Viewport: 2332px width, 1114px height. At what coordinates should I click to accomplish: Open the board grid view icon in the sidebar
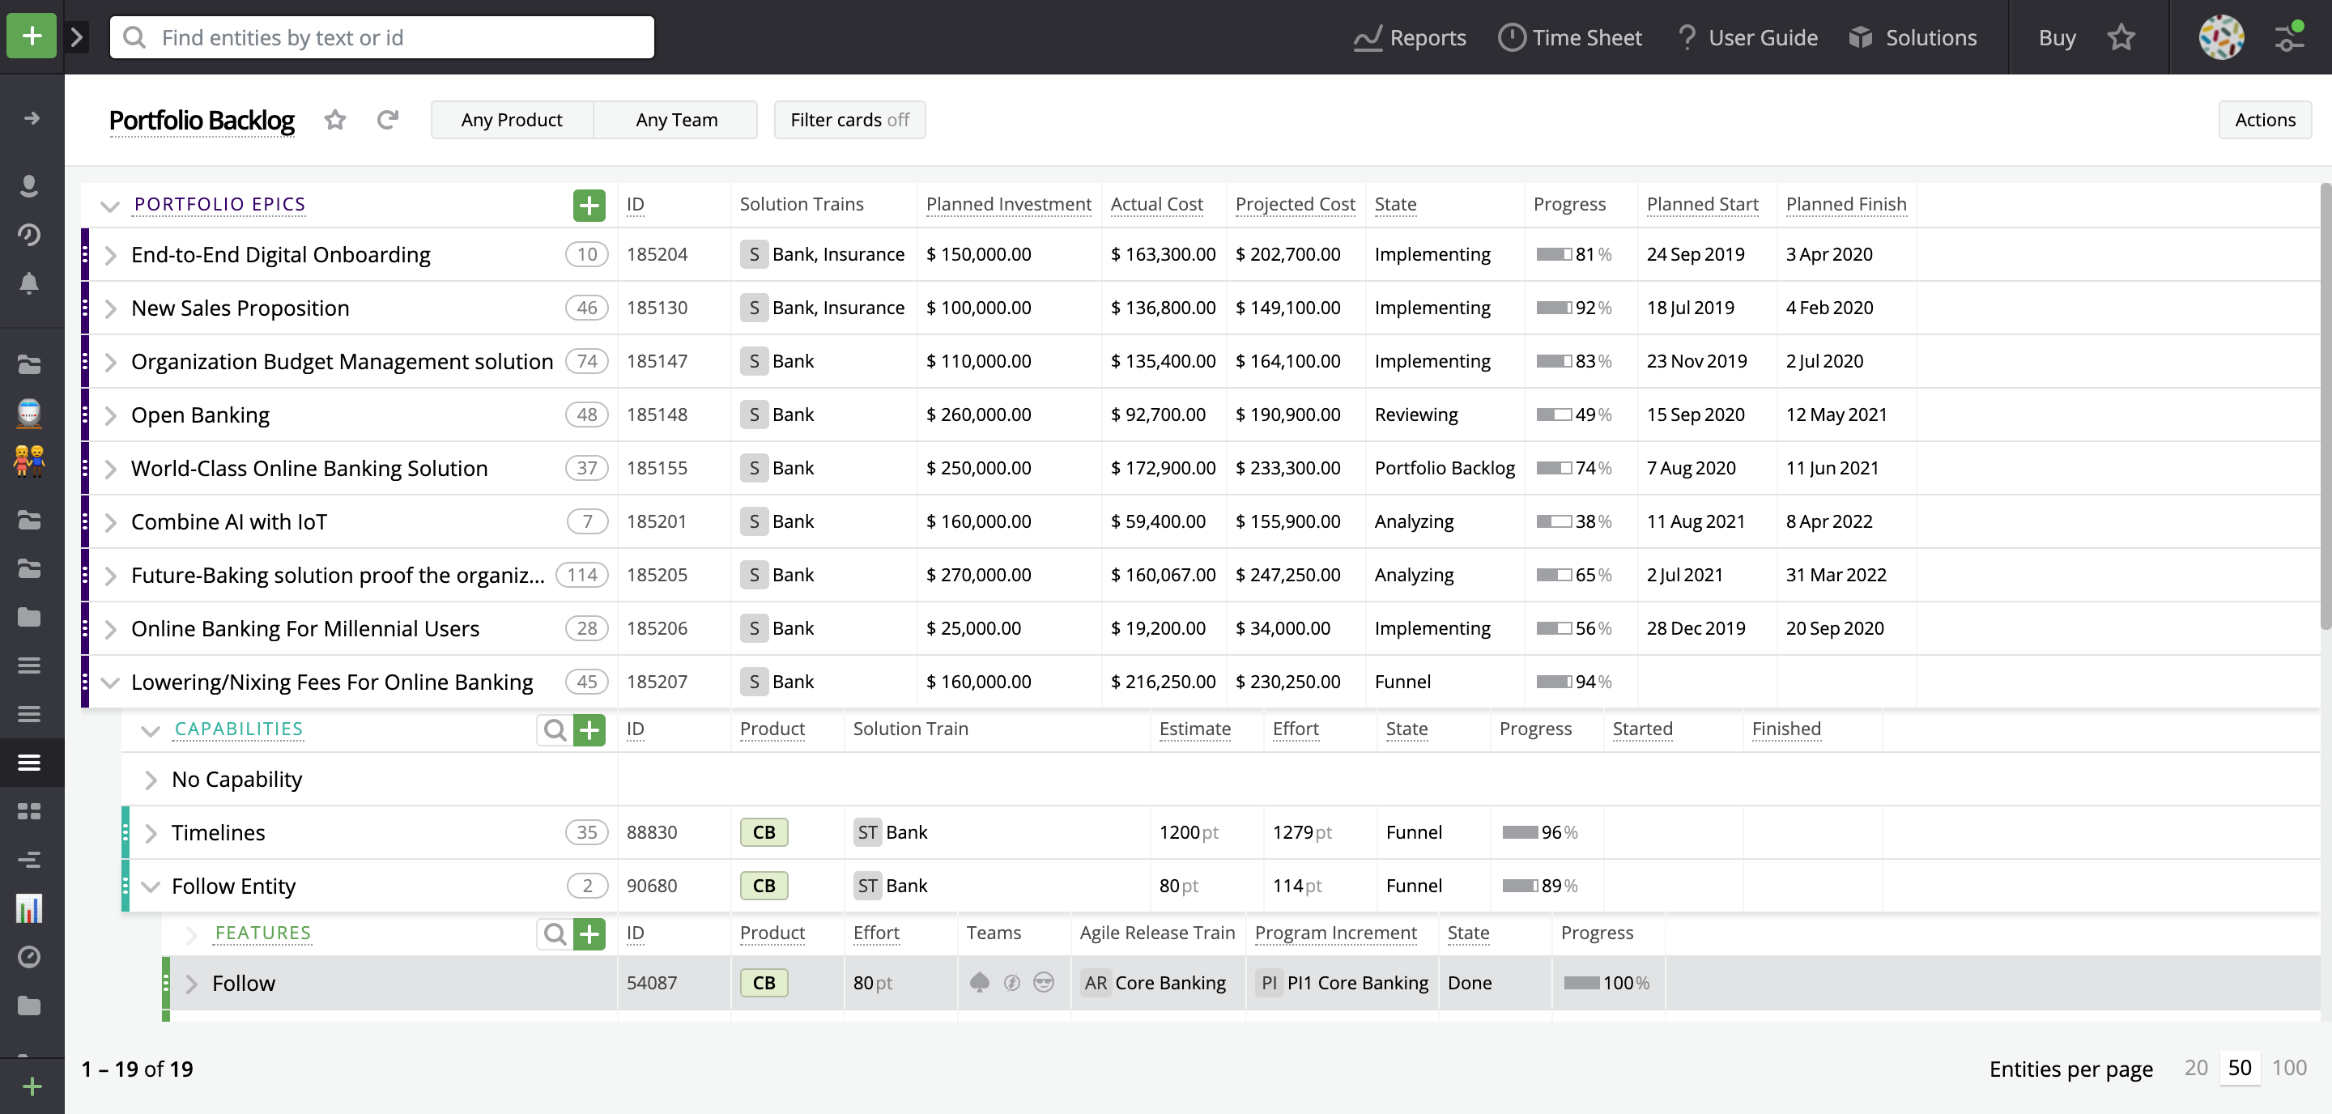[29, 811]
